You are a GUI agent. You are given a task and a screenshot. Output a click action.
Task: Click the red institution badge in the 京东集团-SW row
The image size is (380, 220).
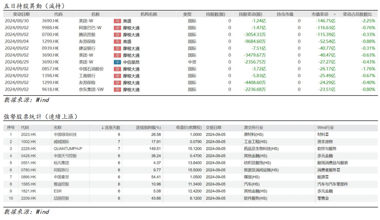coord(117,90)
